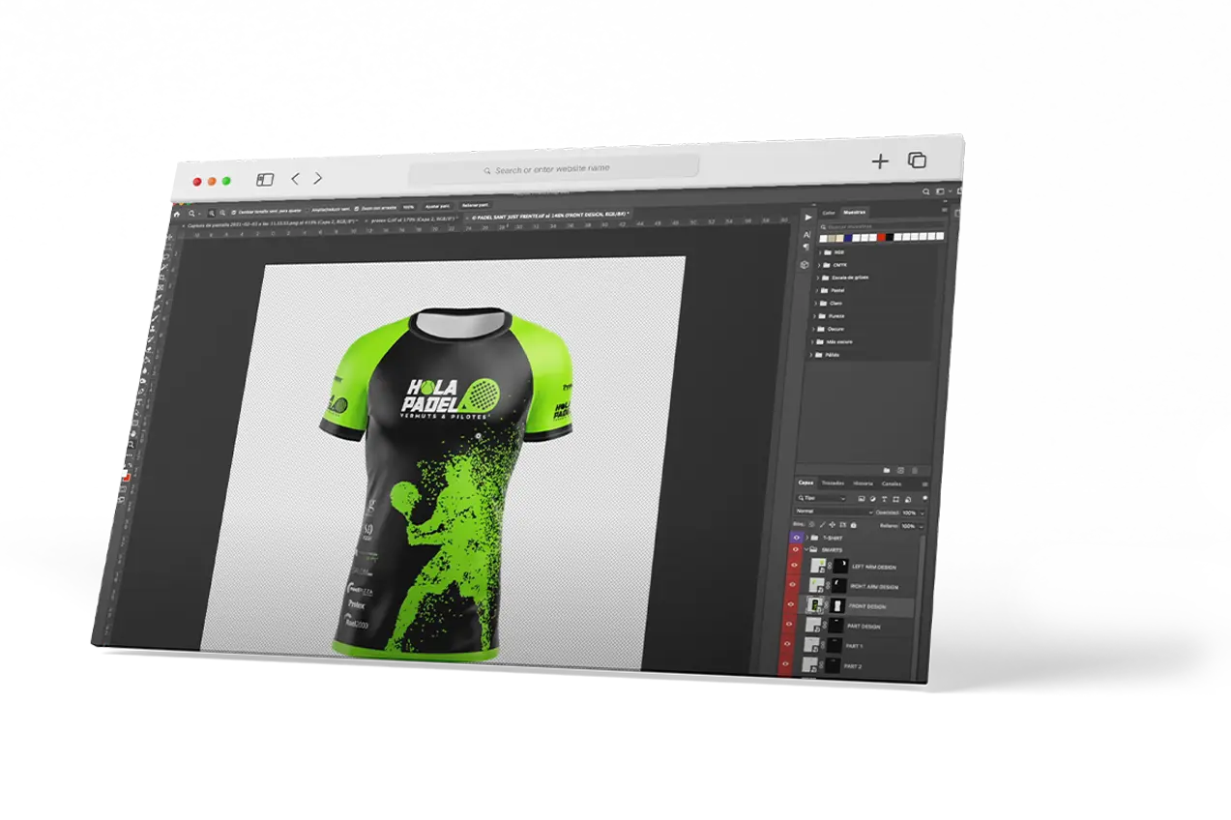
Task: Expand the CMYK swatches folder
Action: [x=820, y=264]
